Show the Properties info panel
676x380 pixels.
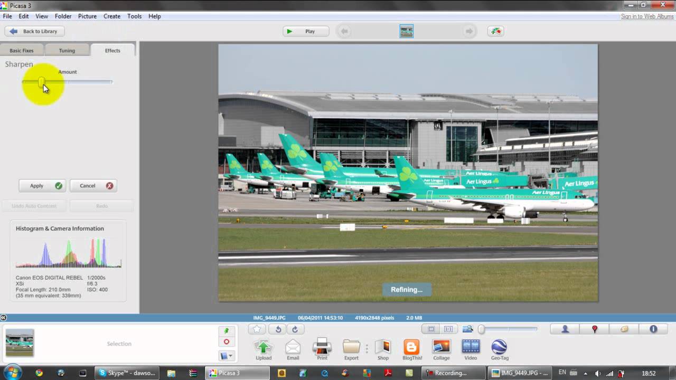click(x=653, y=329)
